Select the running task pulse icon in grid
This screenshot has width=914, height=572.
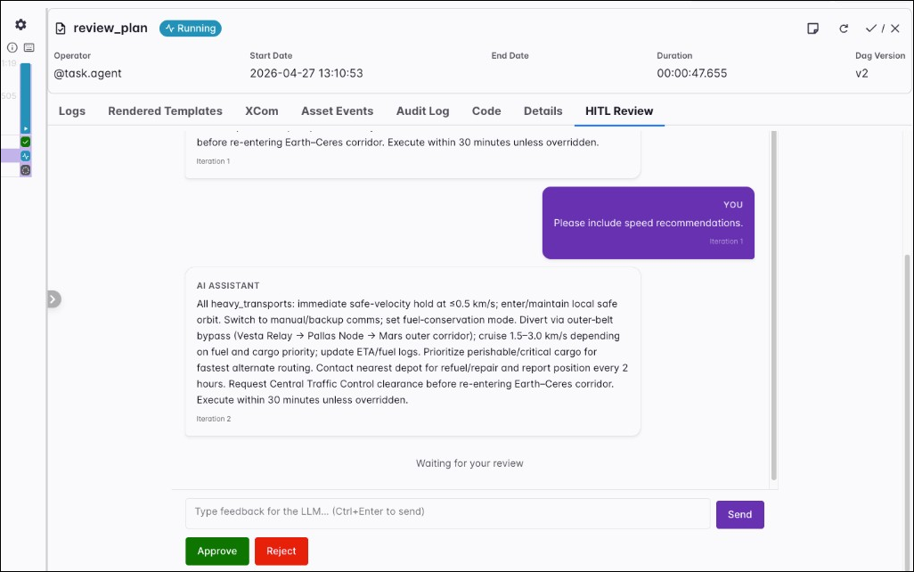(25, 155)
